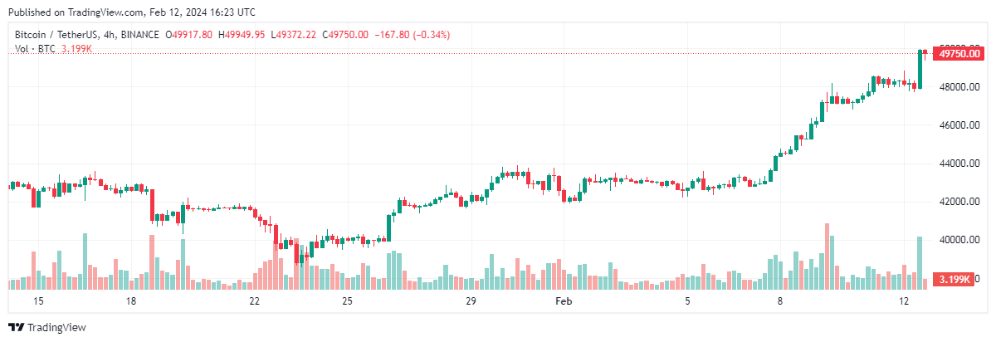This screenshot has width=996, height=342.
Task: Click the change value −167.80 (−0.34%)
Action: [x=413, y=35]
